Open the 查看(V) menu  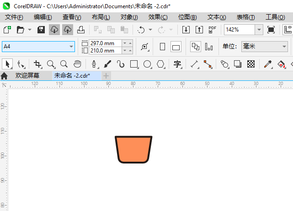[72, 17]
